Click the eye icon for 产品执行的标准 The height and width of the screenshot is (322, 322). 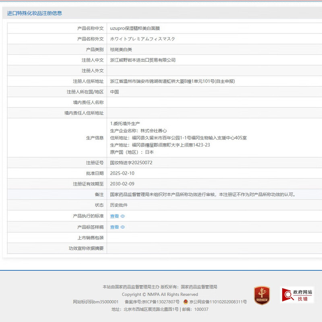click(123, 216)
